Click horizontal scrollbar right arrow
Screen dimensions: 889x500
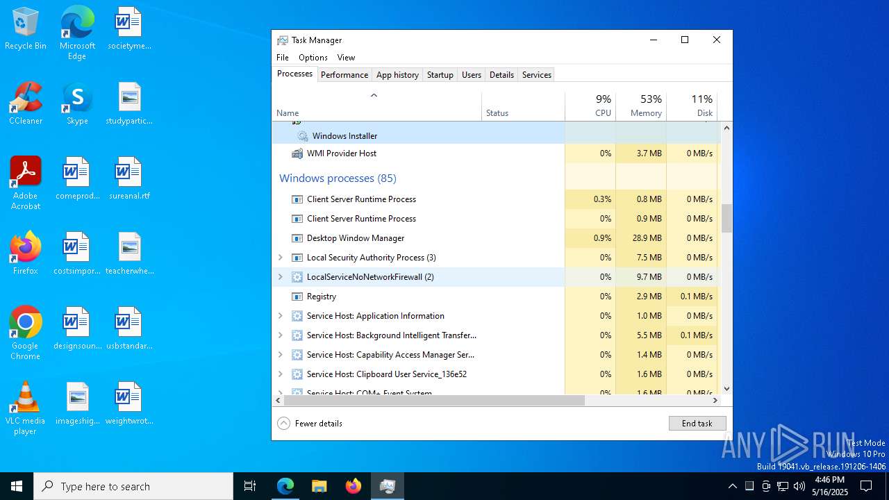click(x=715, y=401)
